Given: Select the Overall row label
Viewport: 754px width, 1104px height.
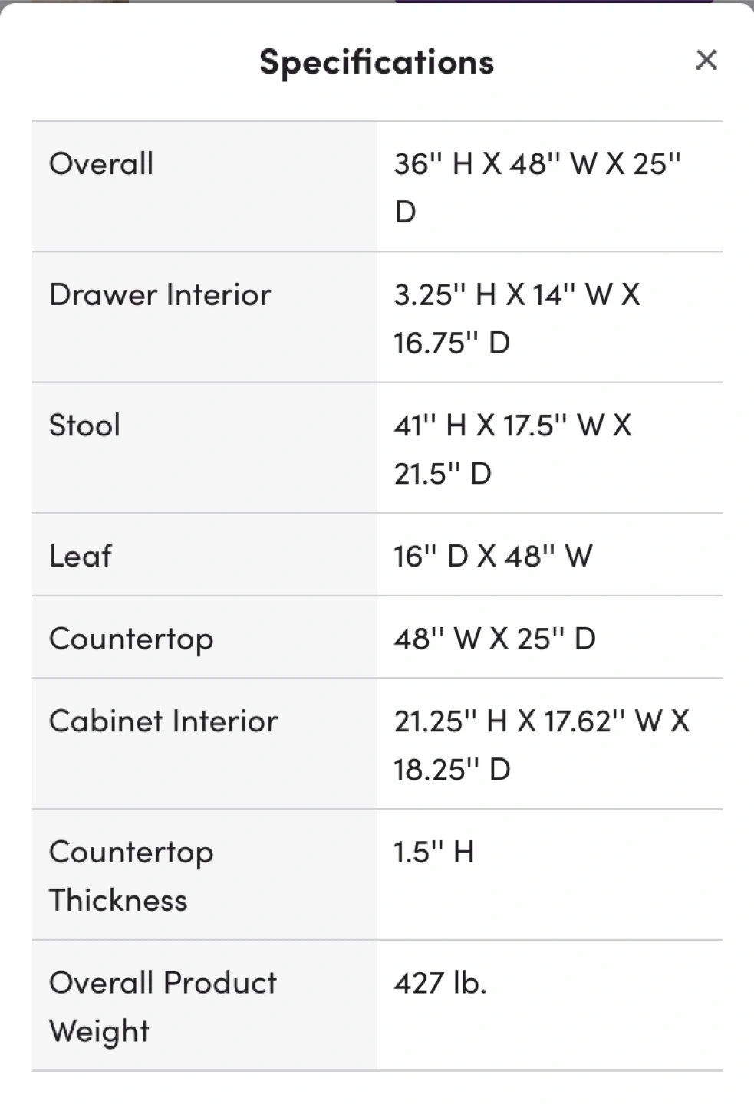Looking at the screenshot, I should tap(101, 164).
